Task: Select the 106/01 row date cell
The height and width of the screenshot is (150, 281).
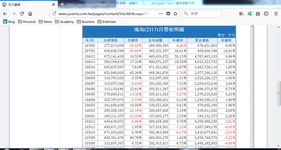Action: (90, 116)
